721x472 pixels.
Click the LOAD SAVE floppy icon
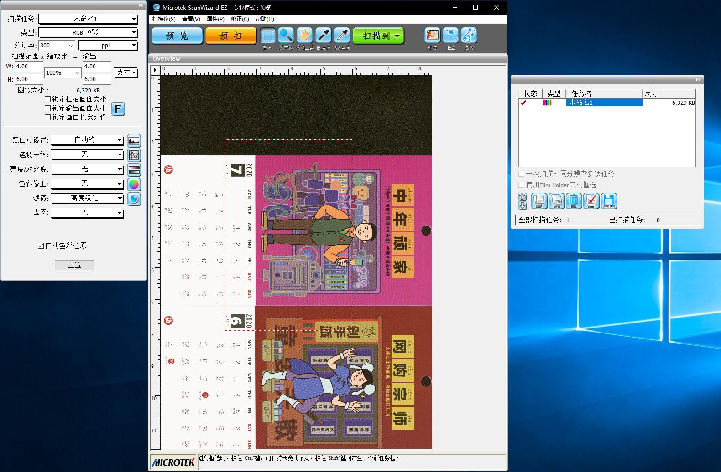click(x=609, y=200)
